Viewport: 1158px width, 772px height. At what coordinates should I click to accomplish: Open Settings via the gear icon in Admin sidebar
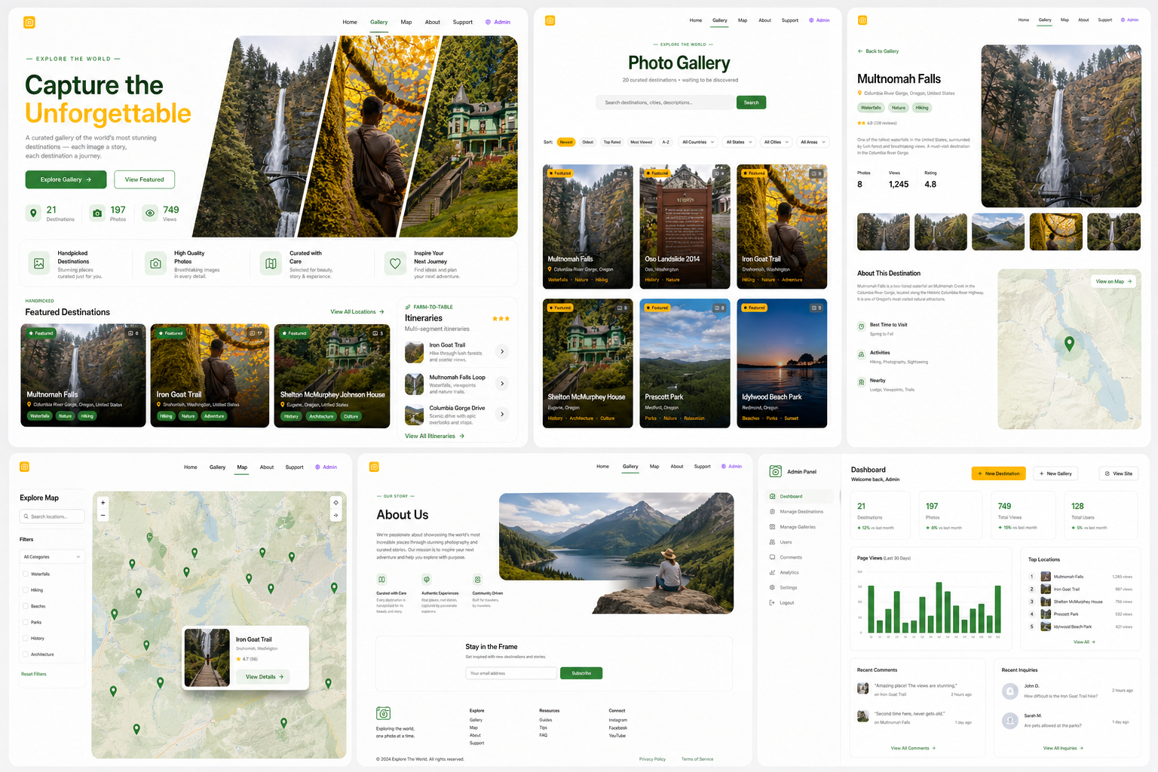[x=772, y=587]
